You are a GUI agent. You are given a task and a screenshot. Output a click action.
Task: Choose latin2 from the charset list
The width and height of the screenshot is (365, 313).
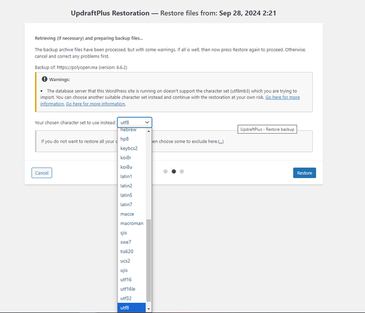pos(132,186)
